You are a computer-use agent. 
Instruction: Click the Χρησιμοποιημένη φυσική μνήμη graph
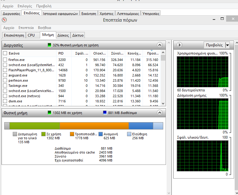click(203, 72)
